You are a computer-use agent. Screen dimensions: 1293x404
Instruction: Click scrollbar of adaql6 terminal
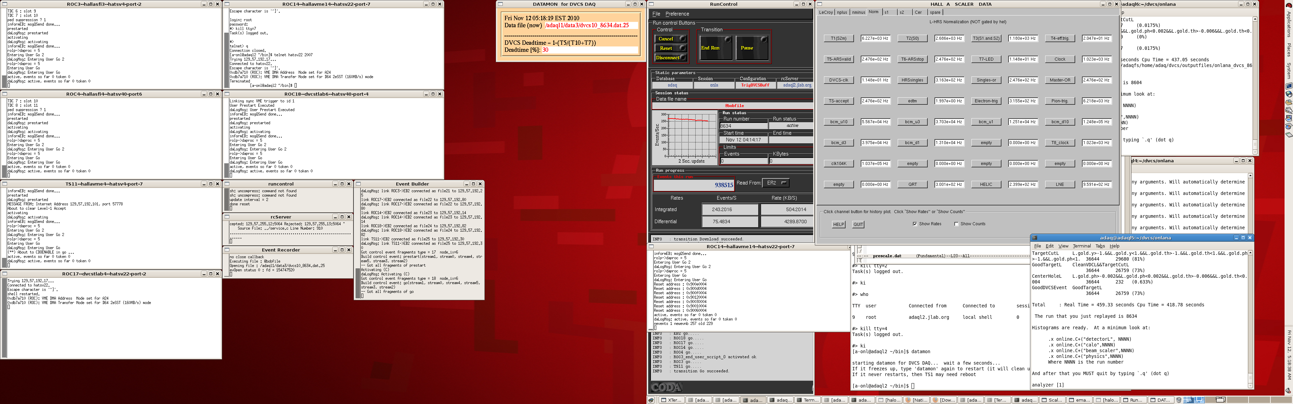tap(1255, 85)
